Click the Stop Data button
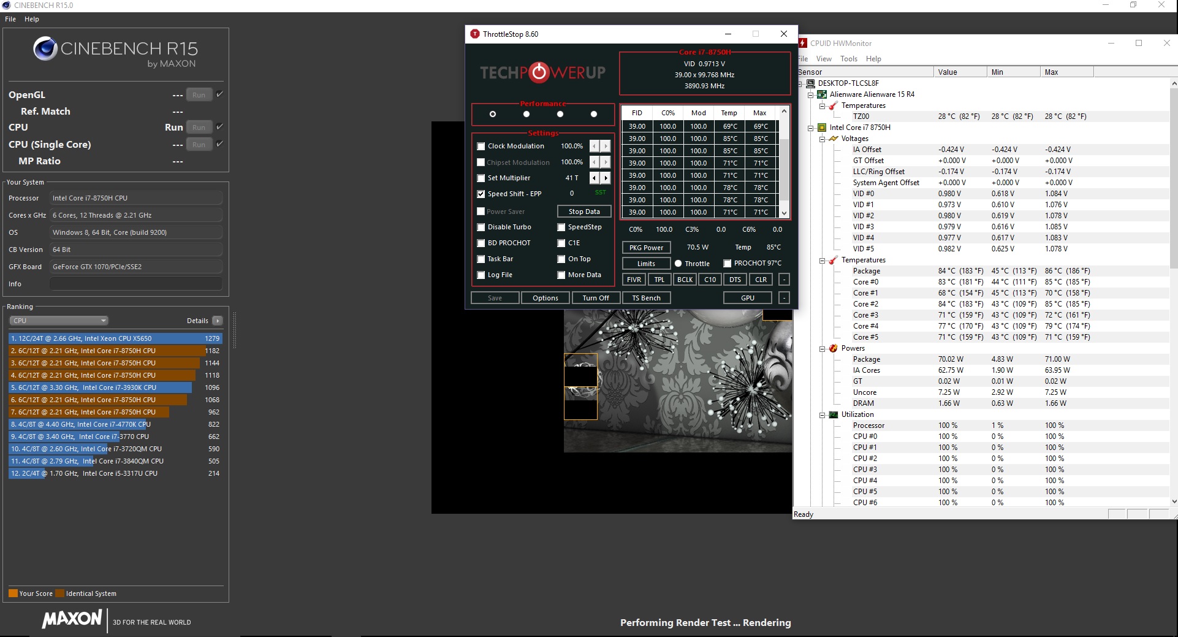Viewport: 1178px width, 637px height. (584, 212)
